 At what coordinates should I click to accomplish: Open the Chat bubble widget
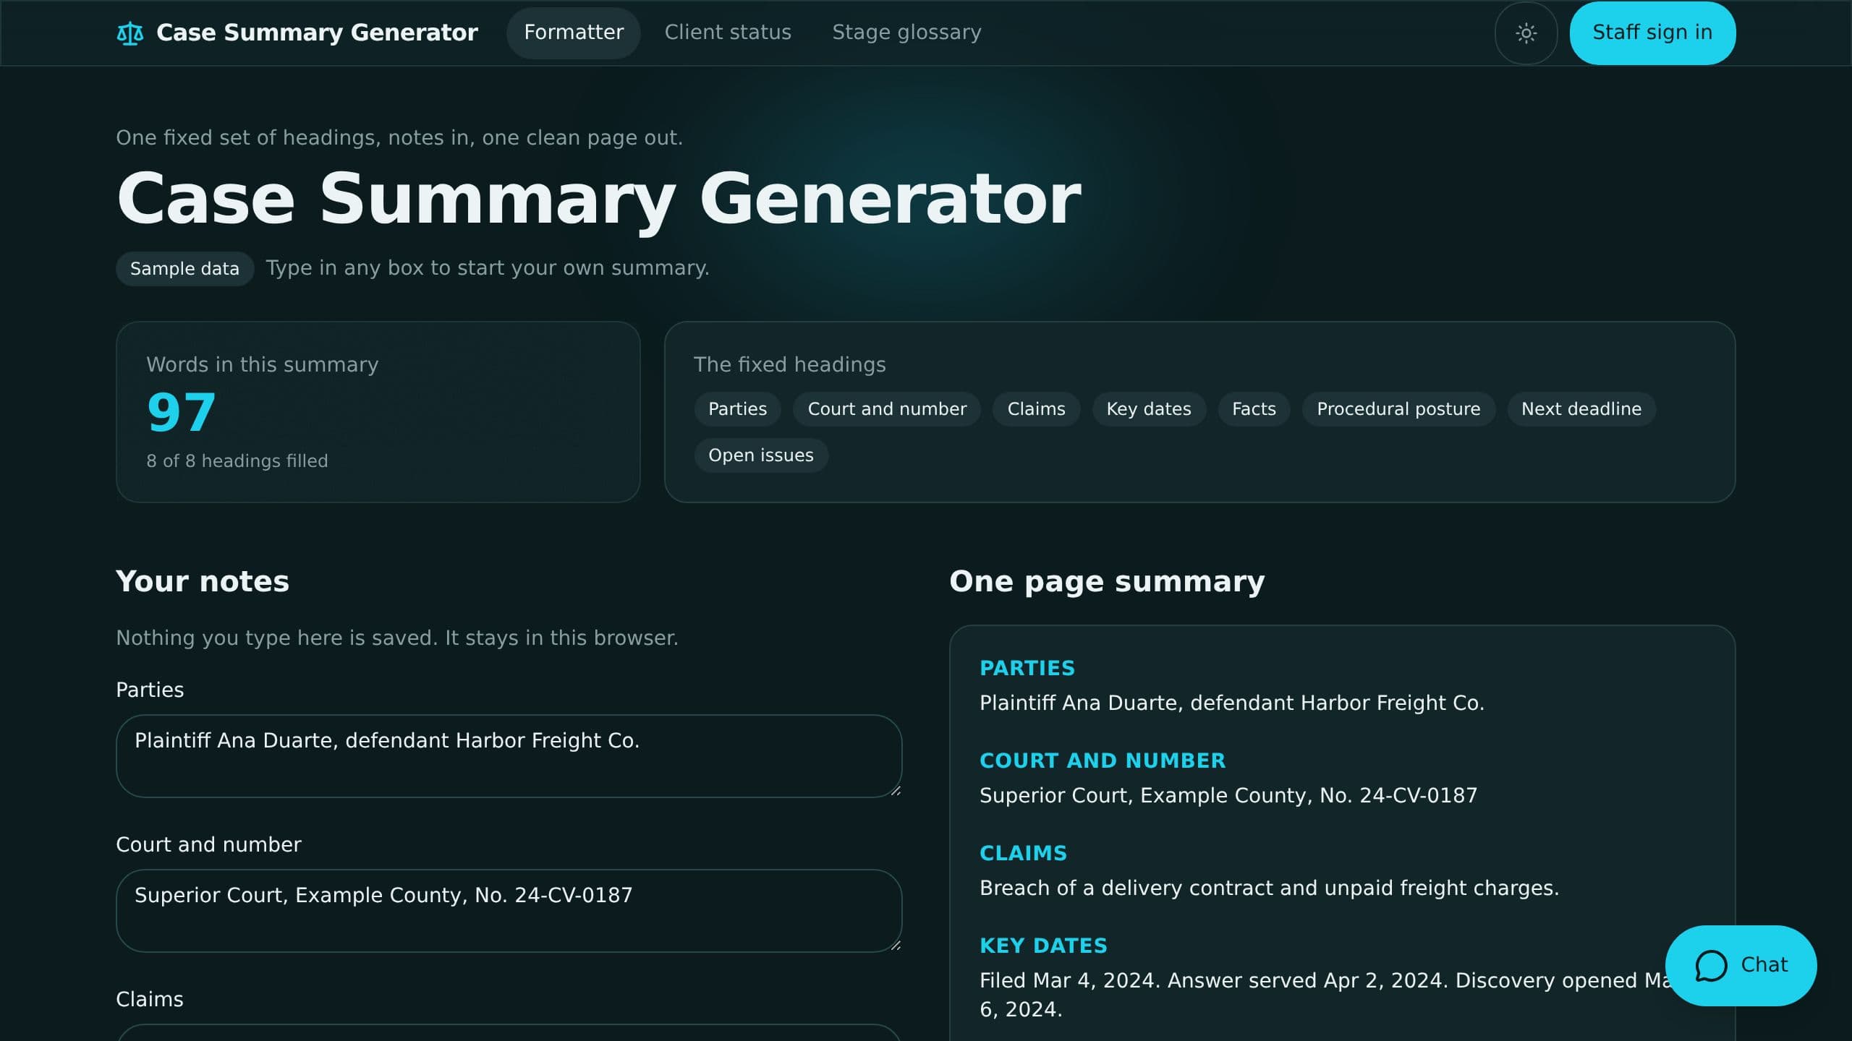click(x=1741, y=965)
